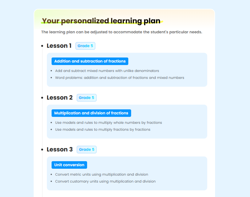Viewport: 250px width, 197px height.
Task: Click the Lesson 3 heading
Action: (x=60, y=150)
